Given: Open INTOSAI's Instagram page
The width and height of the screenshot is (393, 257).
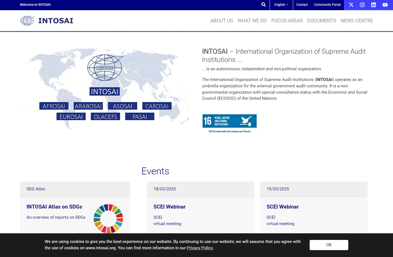Looking at the screenshot, I should pyautogui.click(x=362, y=5).
